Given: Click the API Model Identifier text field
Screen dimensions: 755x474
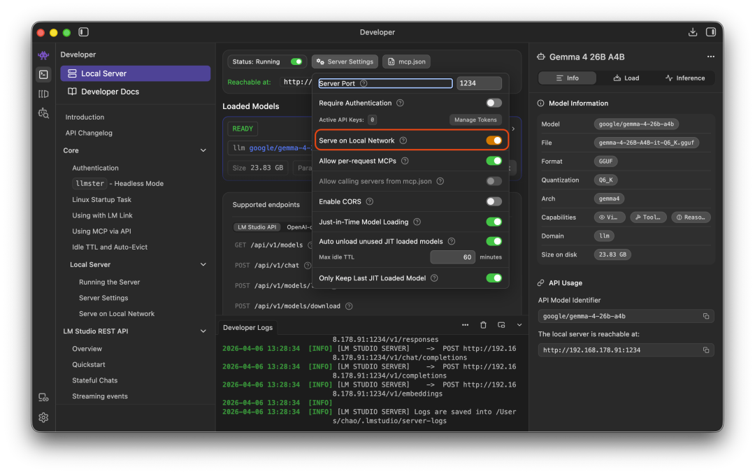Looking at the screenshot, I should [x=626, y=317].
